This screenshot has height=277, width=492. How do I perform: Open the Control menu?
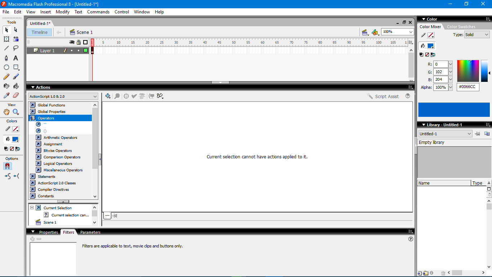[122, 12]
